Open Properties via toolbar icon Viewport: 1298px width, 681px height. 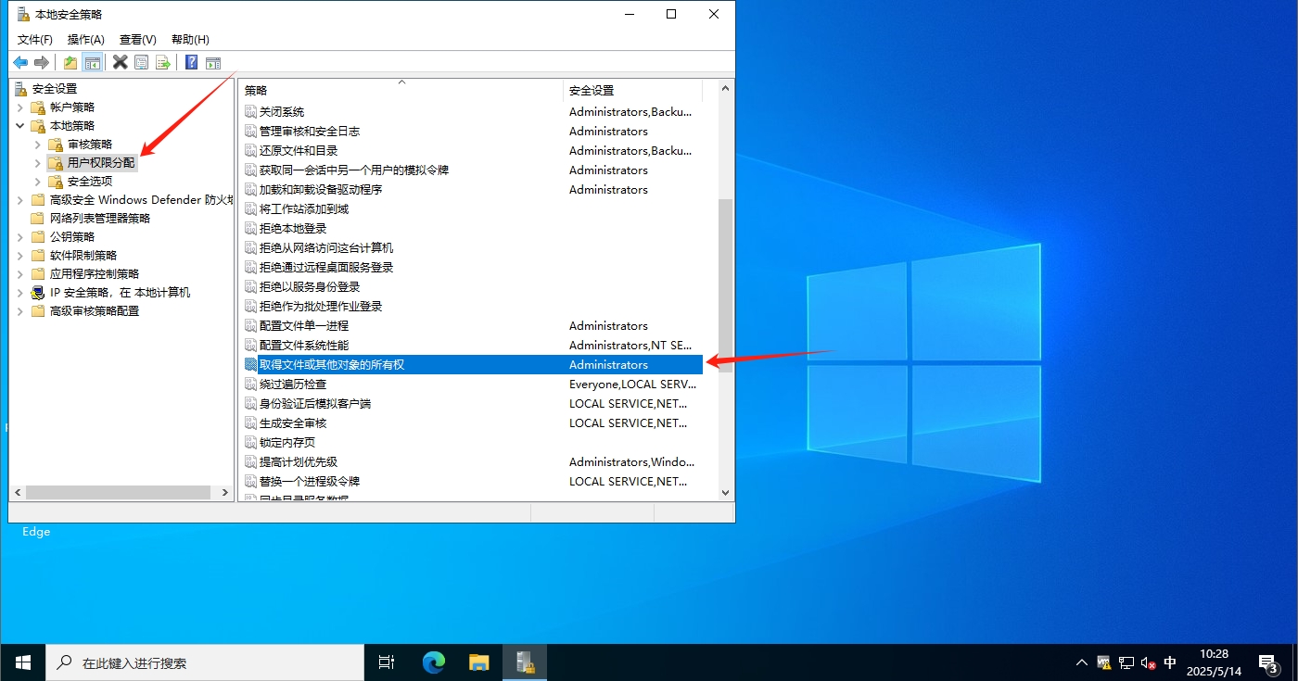tap(142, 62)
